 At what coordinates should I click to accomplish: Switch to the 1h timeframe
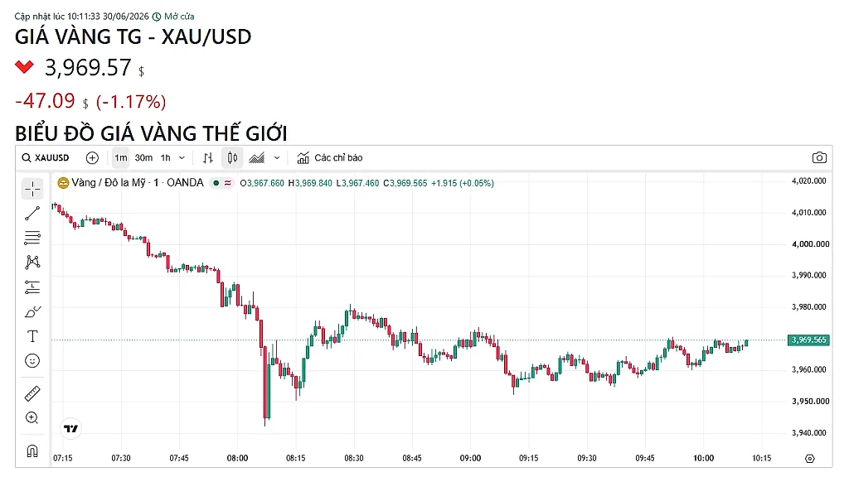[x=165, y=157]
